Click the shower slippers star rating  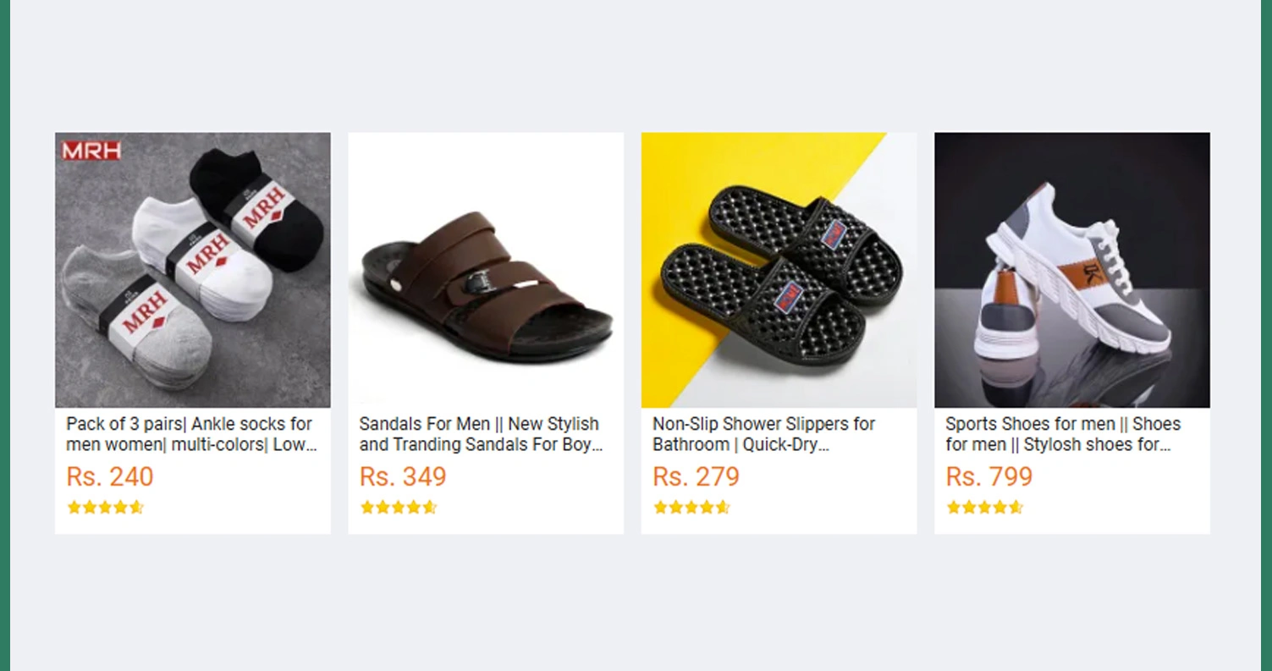pos(691,508)
